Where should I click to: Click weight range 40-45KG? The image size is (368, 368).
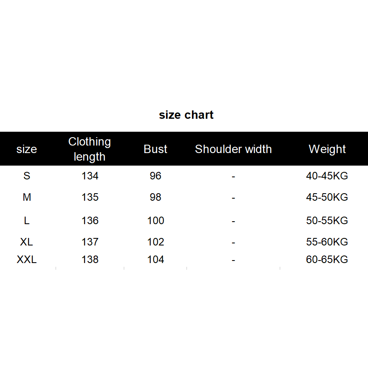pyautogui.click(x=327, y=176)
